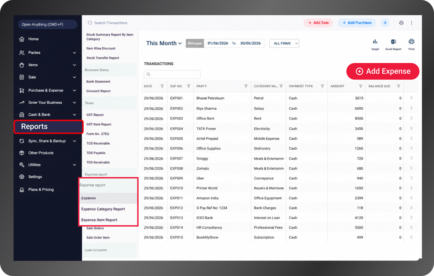This screenshot has width=434, height=276.
Task: Edit the start date 01/06/2026
Action: (x=218, y=43)
